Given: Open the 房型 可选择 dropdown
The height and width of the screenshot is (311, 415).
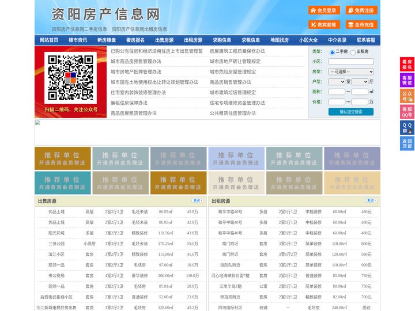Looking at the screenshot, I should coord(351,71).
